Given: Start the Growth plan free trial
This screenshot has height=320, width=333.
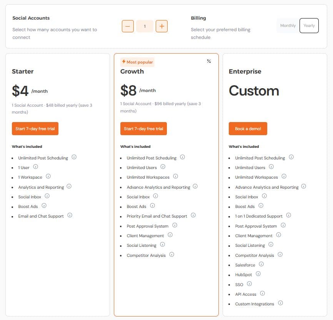Looking at the screenshot, I should [x=143, y=129].
